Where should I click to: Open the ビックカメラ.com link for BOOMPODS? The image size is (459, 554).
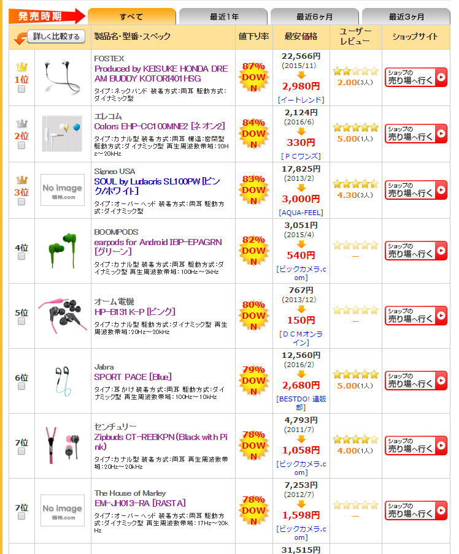pyautogui.click(x=301, y=273)
